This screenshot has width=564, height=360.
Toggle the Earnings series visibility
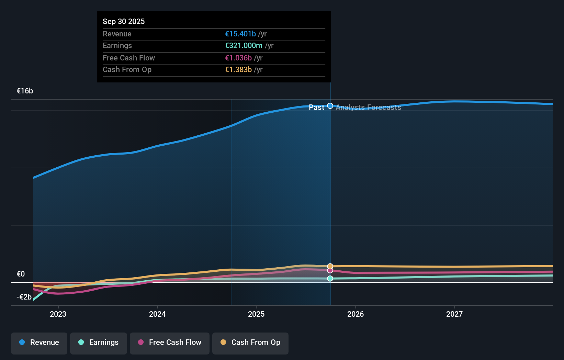pos(98,343)
